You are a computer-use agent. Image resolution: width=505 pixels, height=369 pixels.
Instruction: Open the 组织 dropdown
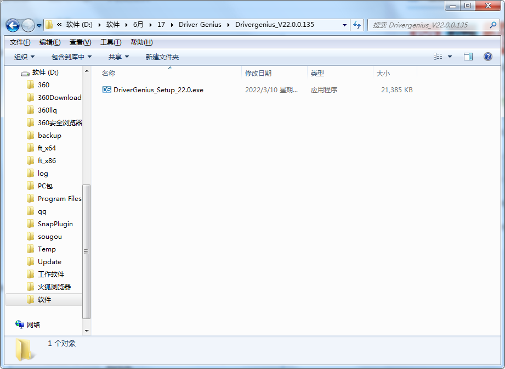pos(24,57)
